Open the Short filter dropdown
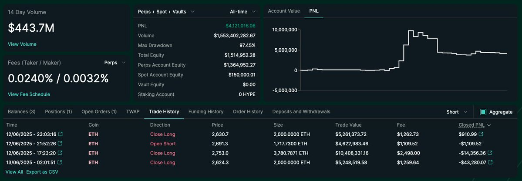This screenshot has width=522, height=181. coord(457,112)
